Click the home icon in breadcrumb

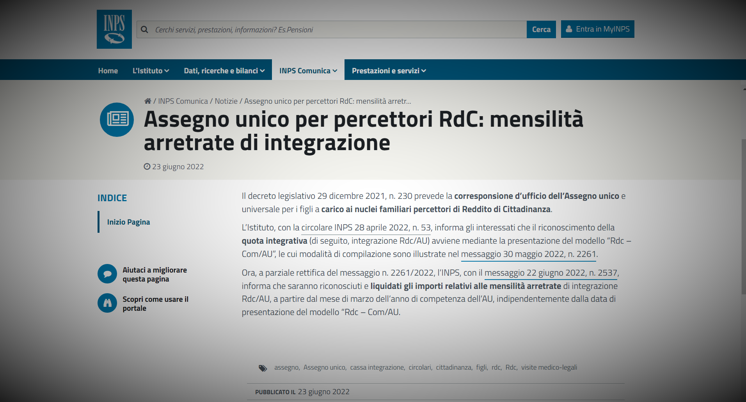147,101
